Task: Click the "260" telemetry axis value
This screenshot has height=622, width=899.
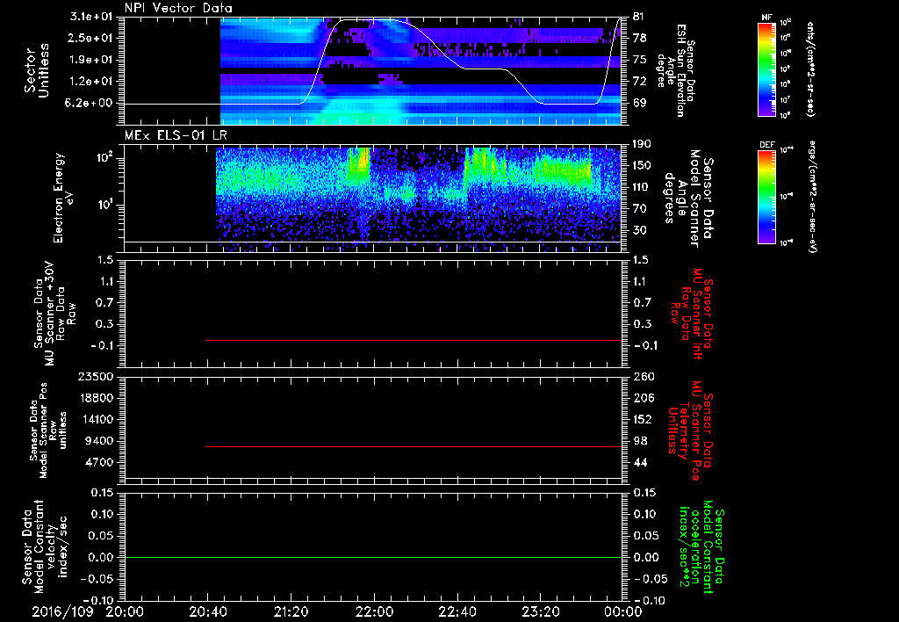Action: [x=644, y=376]
